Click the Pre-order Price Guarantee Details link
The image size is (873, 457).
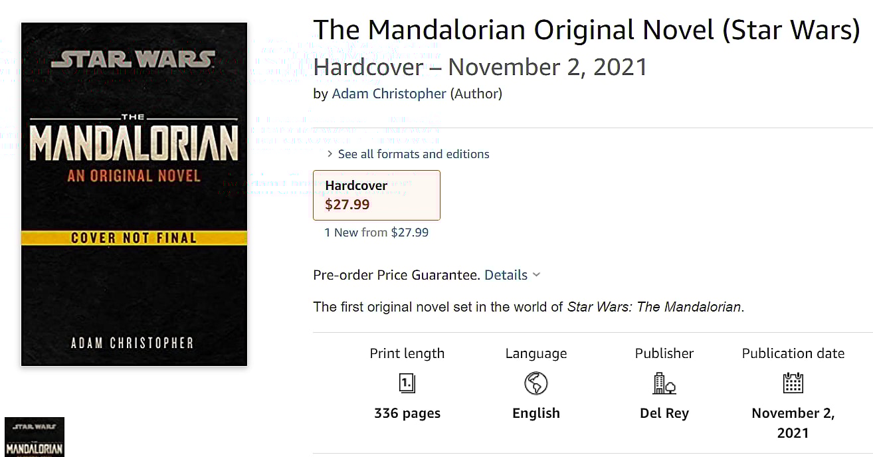point(506,275)
